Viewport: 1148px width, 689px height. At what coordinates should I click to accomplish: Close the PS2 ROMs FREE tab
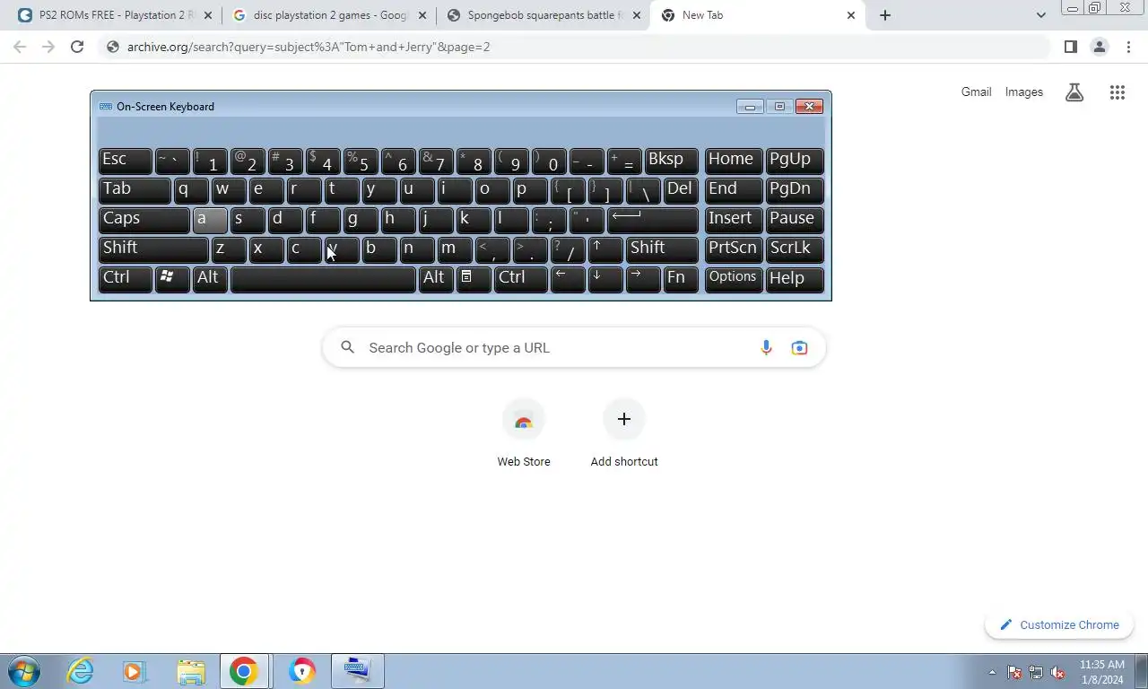(x=208, y=15)
